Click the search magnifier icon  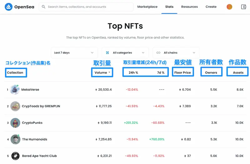point(43,7)
